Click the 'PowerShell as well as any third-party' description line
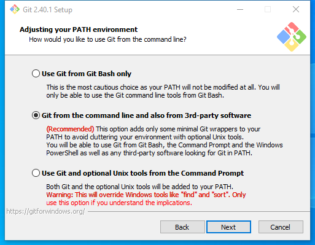315x245 pixels. pos(149,153)
